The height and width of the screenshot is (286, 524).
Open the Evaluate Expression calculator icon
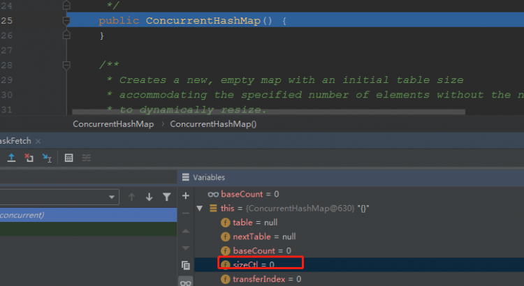[x=68, y=158]
